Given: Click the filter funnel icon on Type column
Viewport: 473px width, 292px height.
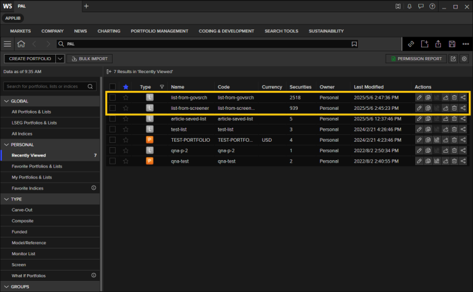Looking at the screenshot, I should click(x=162, y=87).
